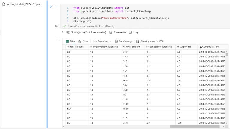Click vertical scrollbar up arrow
Screen dimensions: 230x129
(227, 52)
